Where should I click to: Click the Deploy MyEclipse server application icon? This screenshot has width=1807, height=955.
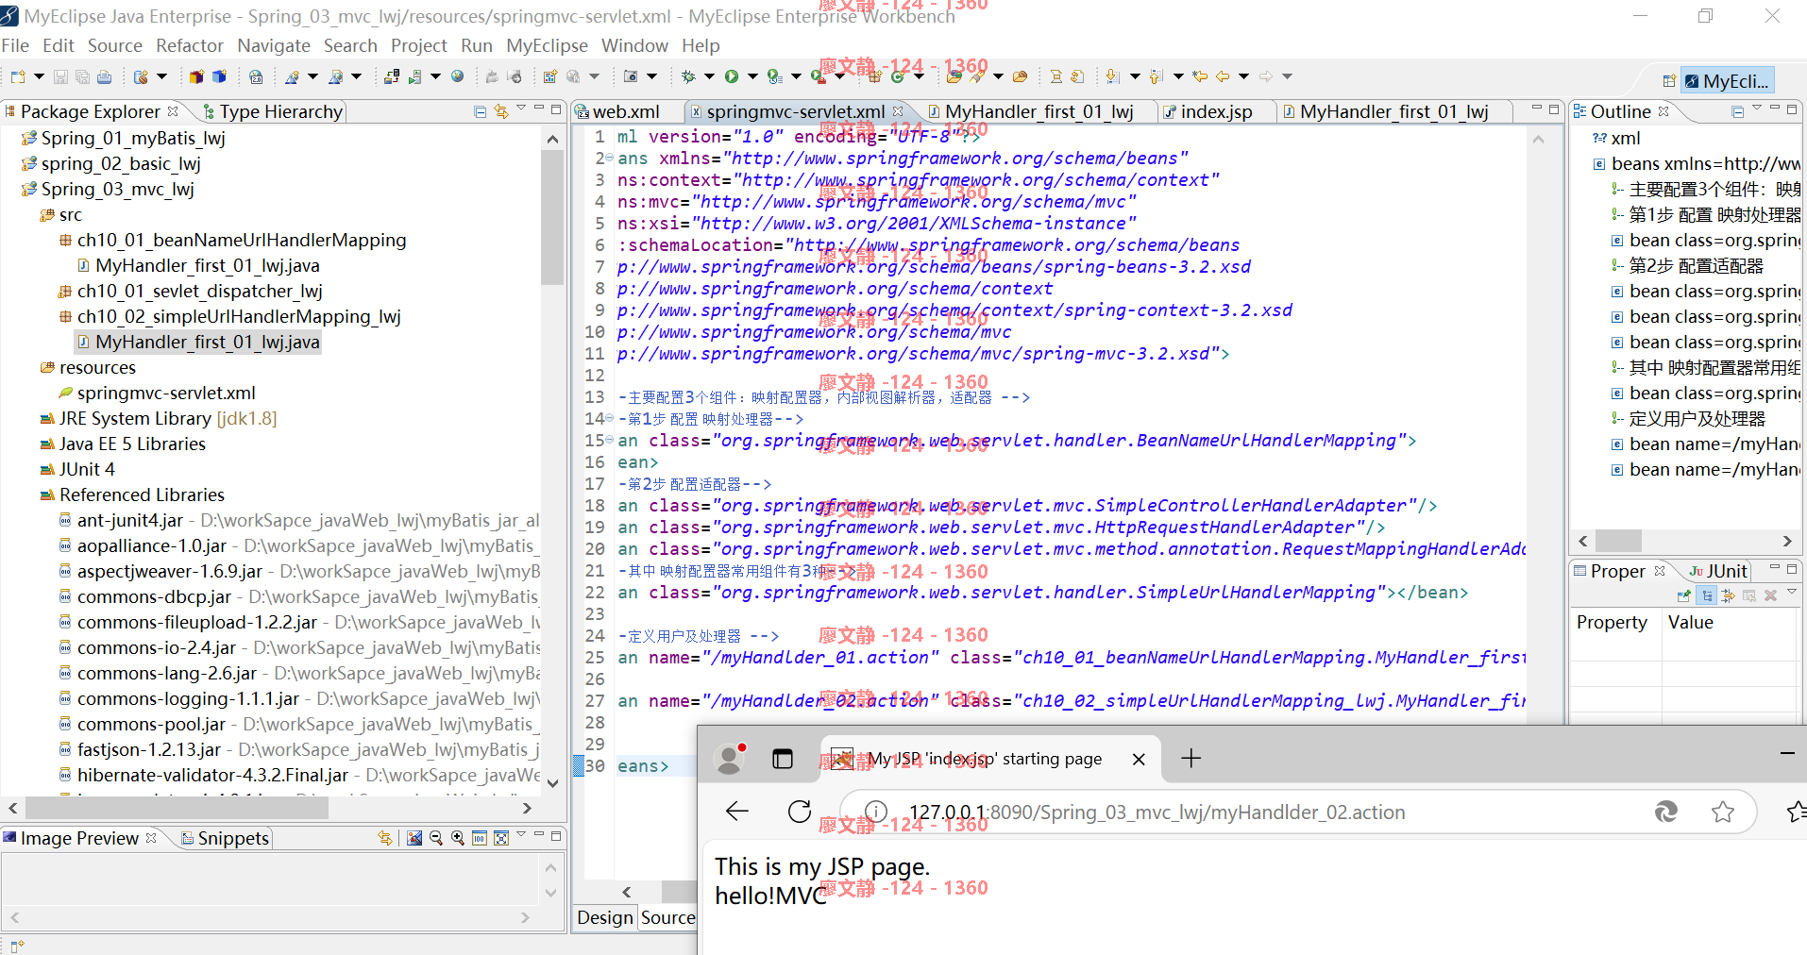[391, 76]
